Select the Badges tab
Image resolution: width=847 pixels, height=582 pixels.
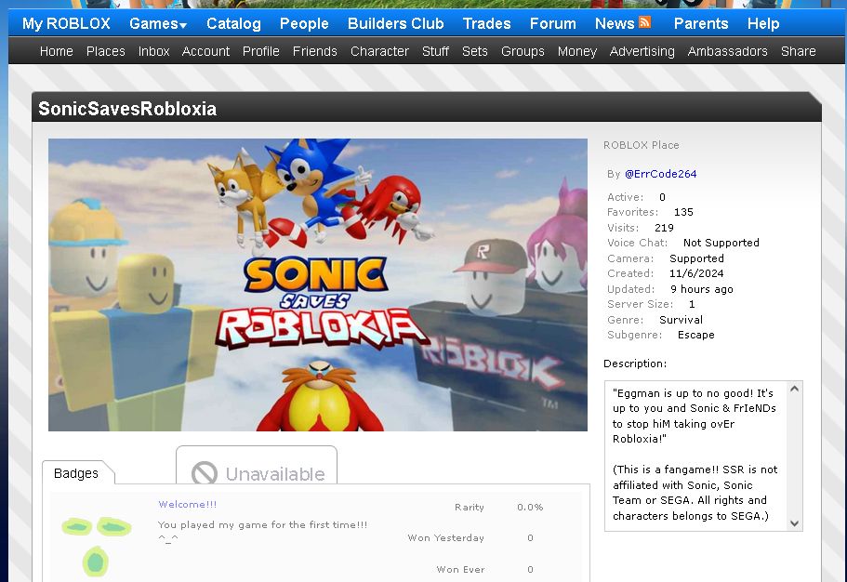(76, 473)
